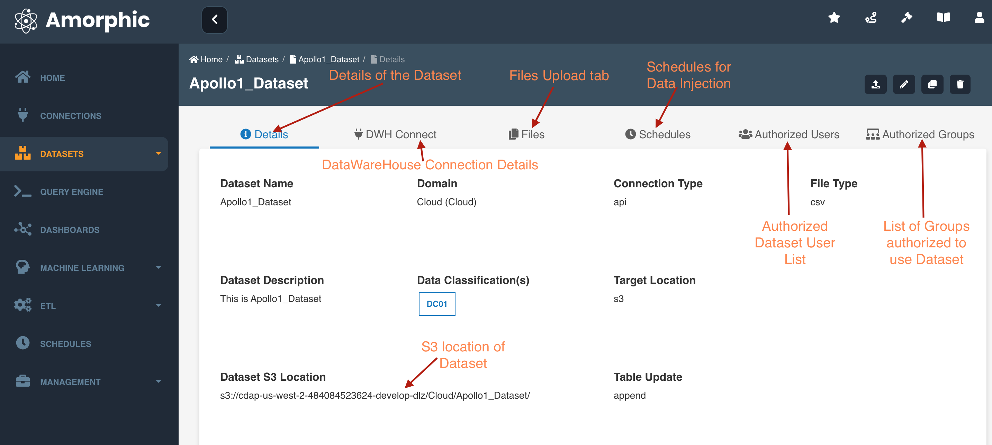
Task: Open favorites via the star icon
Action: point(834,18)
